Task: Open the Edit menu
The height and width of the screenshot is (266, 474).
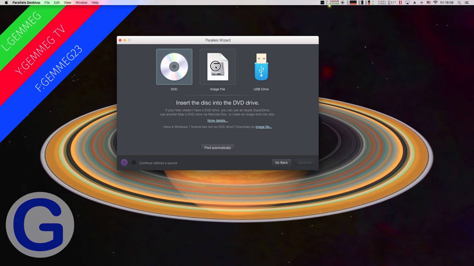Action: (x=57, y=3)
